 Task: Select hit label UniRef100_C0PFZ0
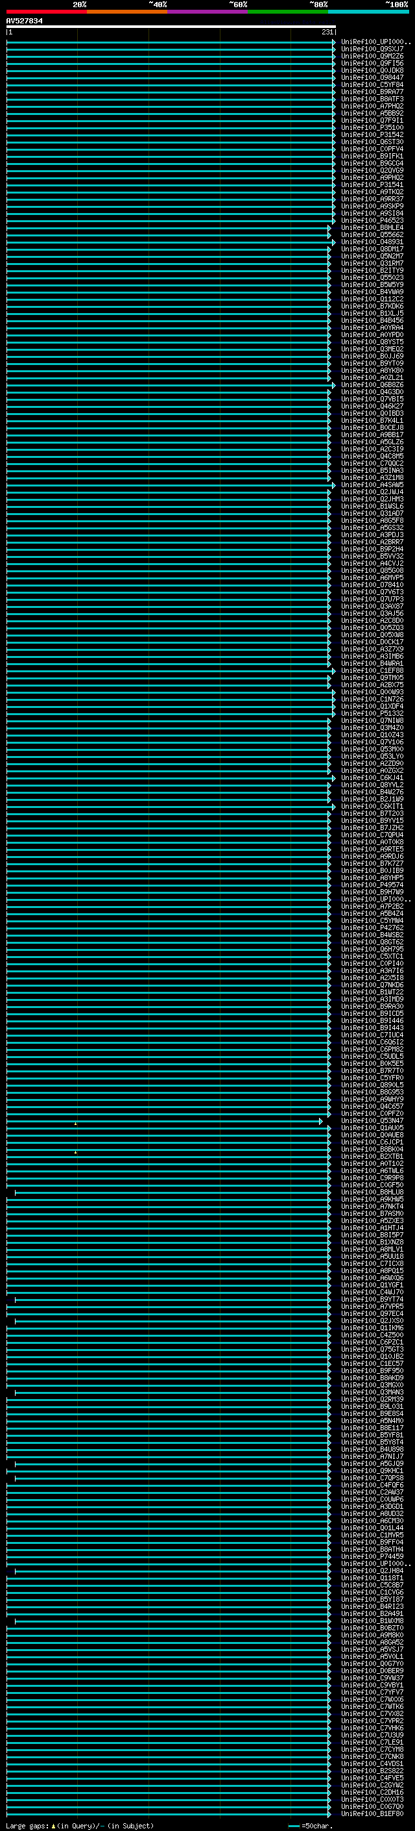click(372, 1113)
